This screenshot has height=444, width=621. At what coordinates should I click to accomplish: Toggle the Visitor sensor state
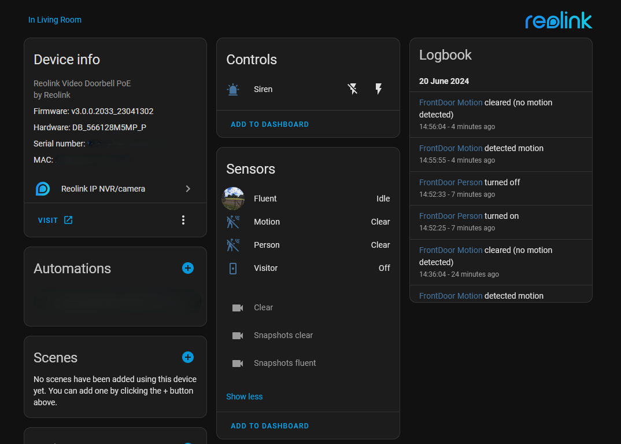point(385,267)
